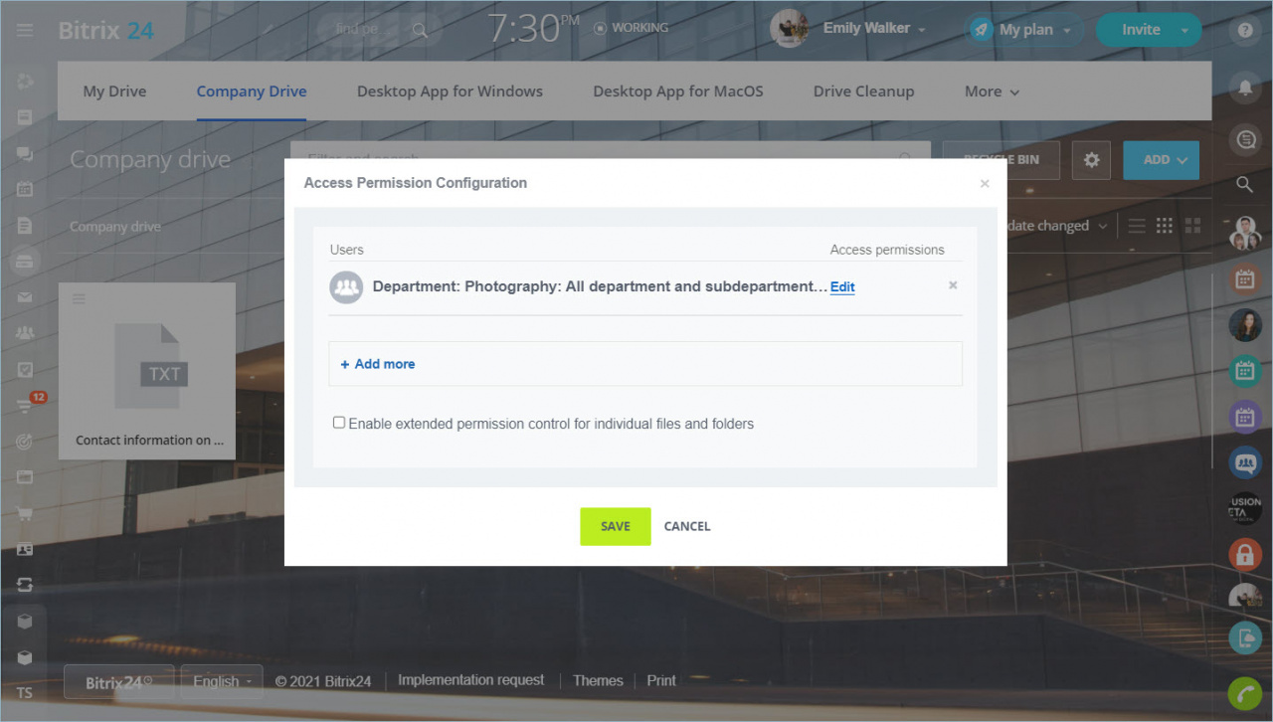Close the Access Permission Configuration dialog
Screen dimensions: 1273x722
click(x=985, y=184)
